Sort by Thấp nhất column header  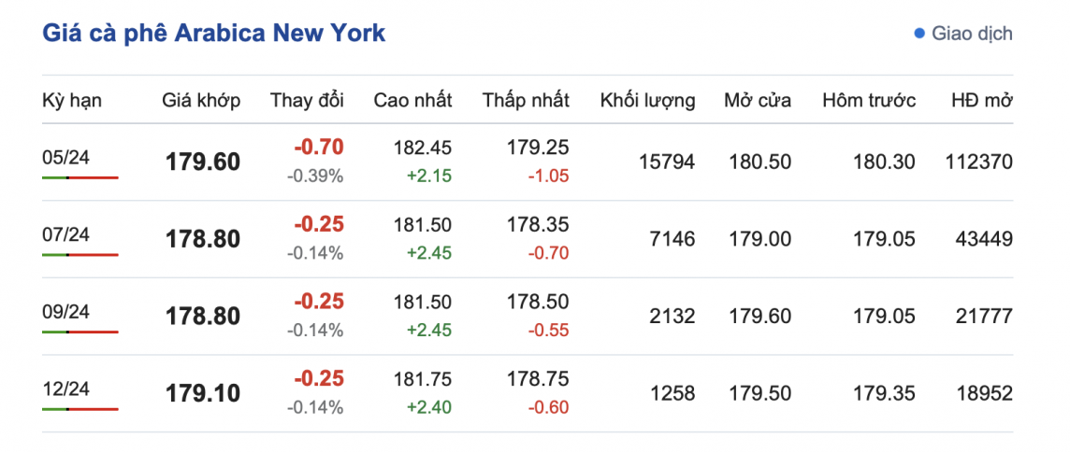[526, 100]
